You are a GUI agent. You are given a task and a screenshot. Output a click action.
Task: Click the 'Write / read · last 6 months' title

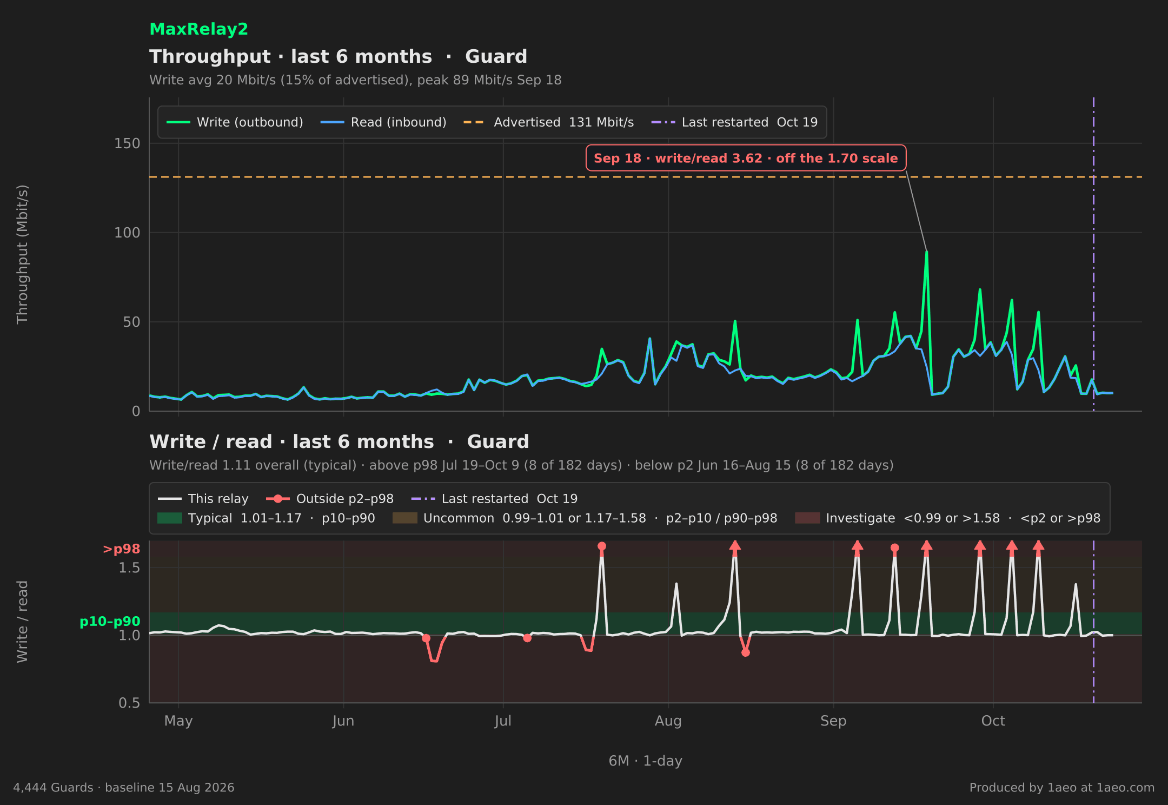click(339, 442)
